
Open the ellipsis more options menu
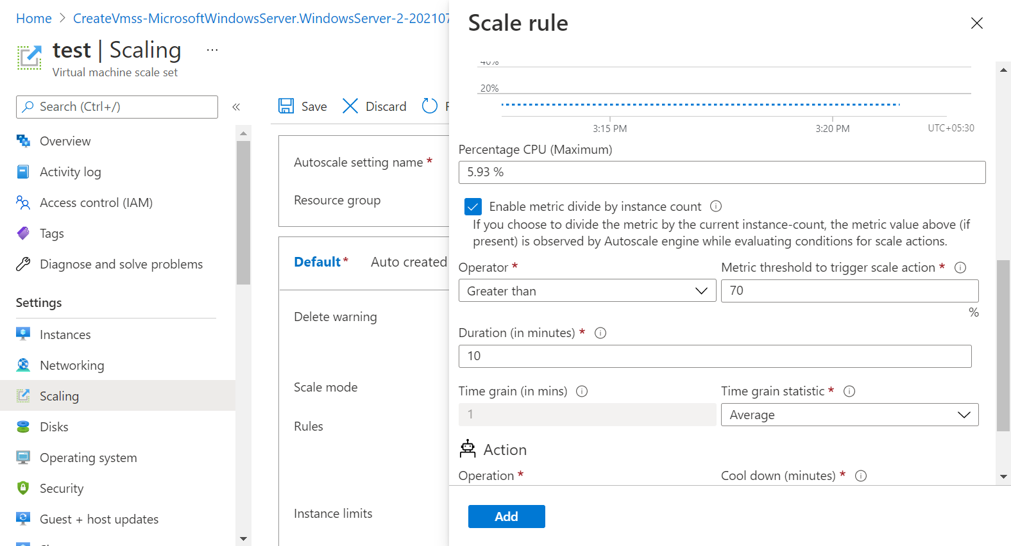(212, 50)
